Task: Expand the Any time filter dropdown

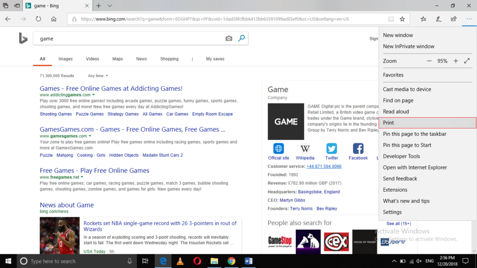Action: 98,76
